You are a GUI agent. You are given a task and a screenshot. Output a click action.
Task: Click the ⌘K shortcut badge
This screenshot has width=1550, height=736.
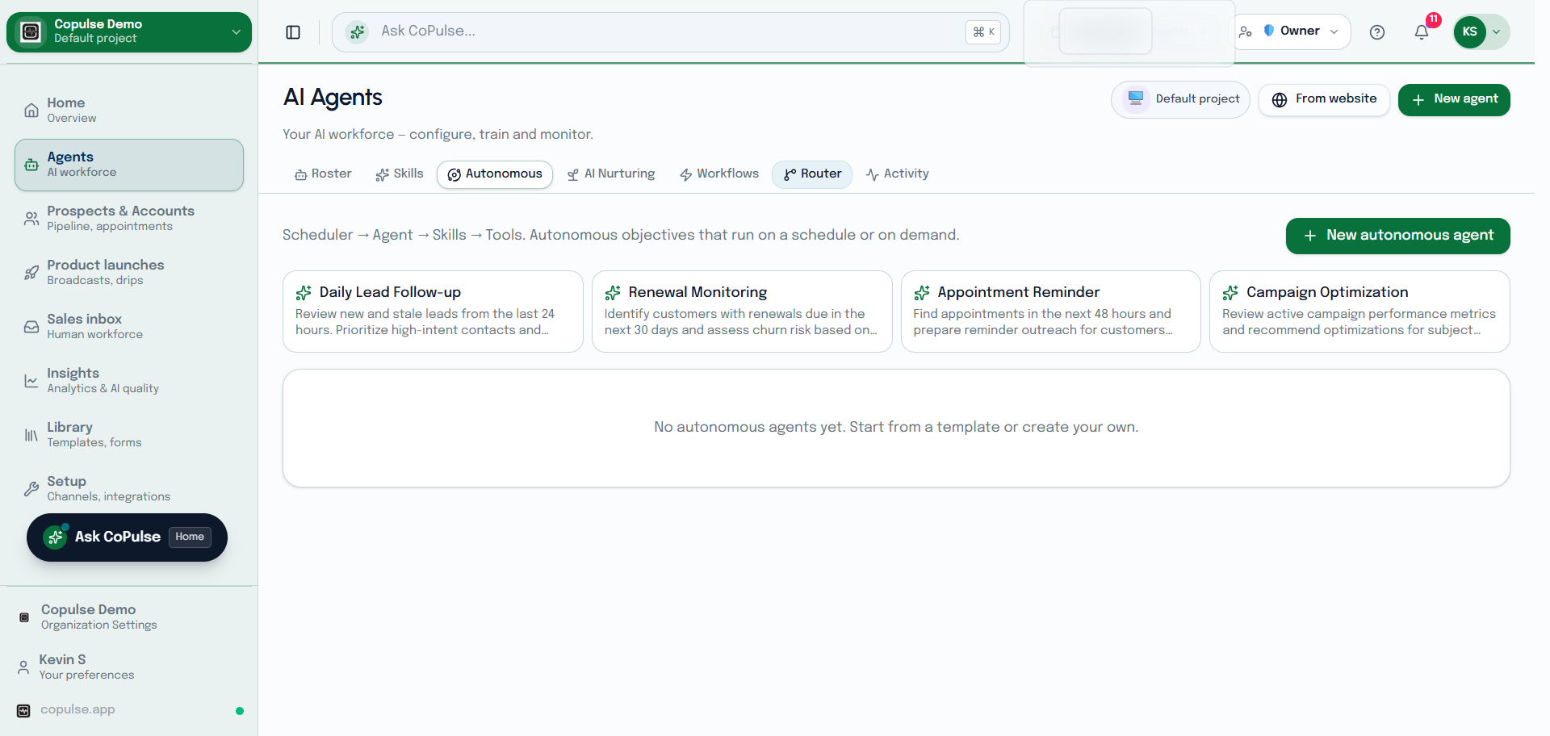coord(983,32)
